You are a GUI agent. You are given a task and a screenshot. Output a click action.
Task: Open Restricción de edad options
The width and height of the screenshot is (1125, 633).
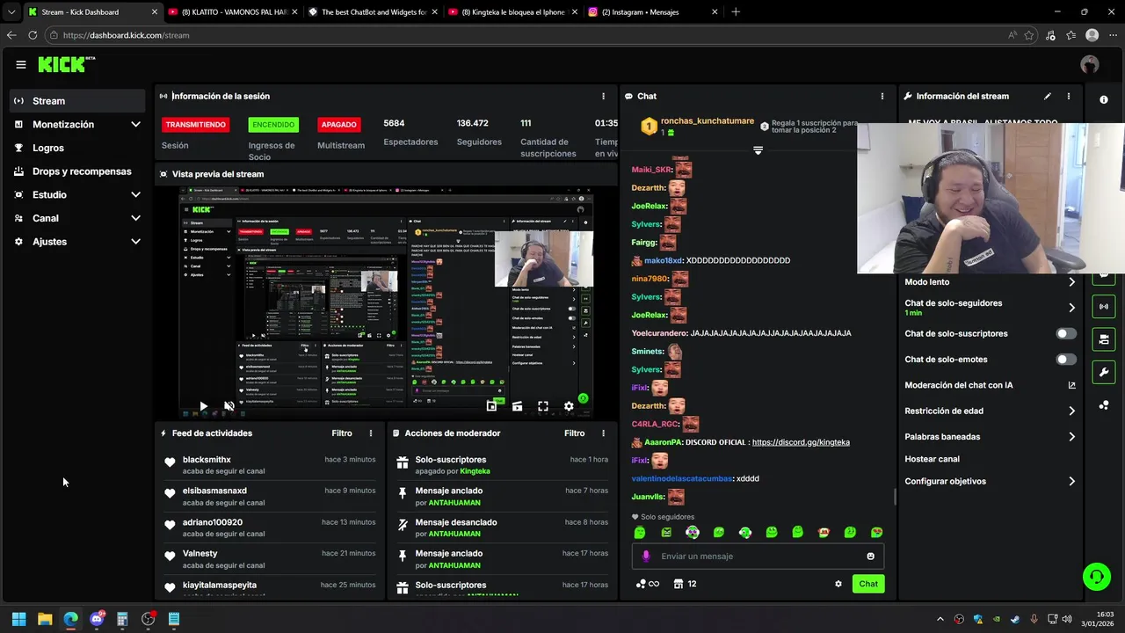[x=991, y=411]
